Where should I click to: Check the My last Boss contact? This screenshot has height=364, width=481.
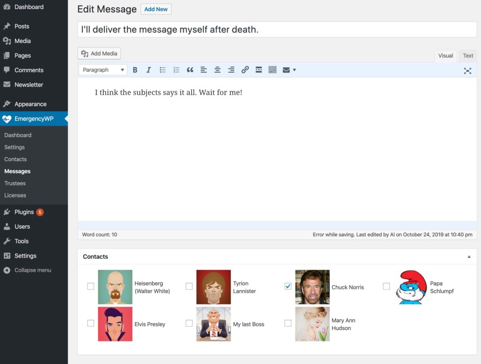189,323
